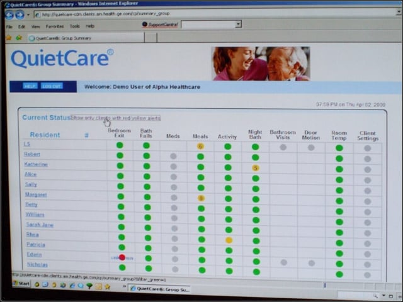Click Sally's green Activity status dot
403x302 pixels.
click(x=228, y=188)
